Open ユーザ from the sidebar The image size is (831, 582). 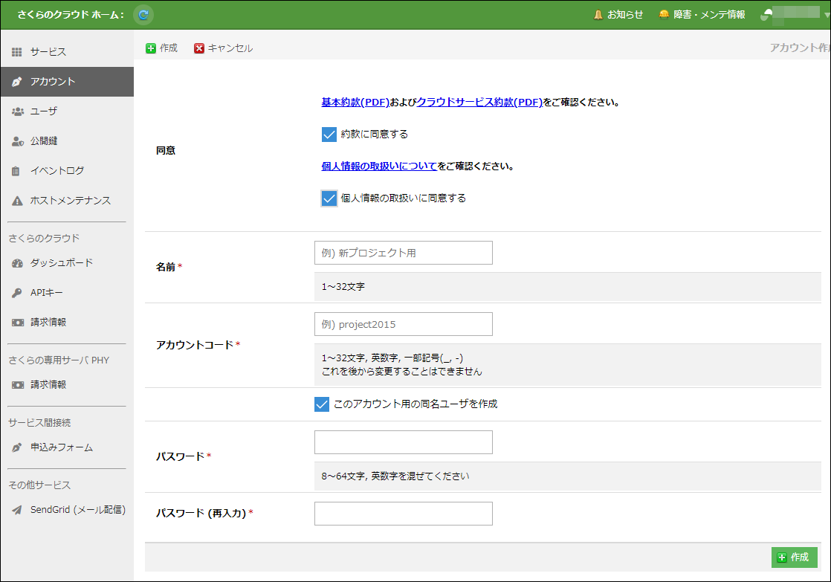[43, 111]
